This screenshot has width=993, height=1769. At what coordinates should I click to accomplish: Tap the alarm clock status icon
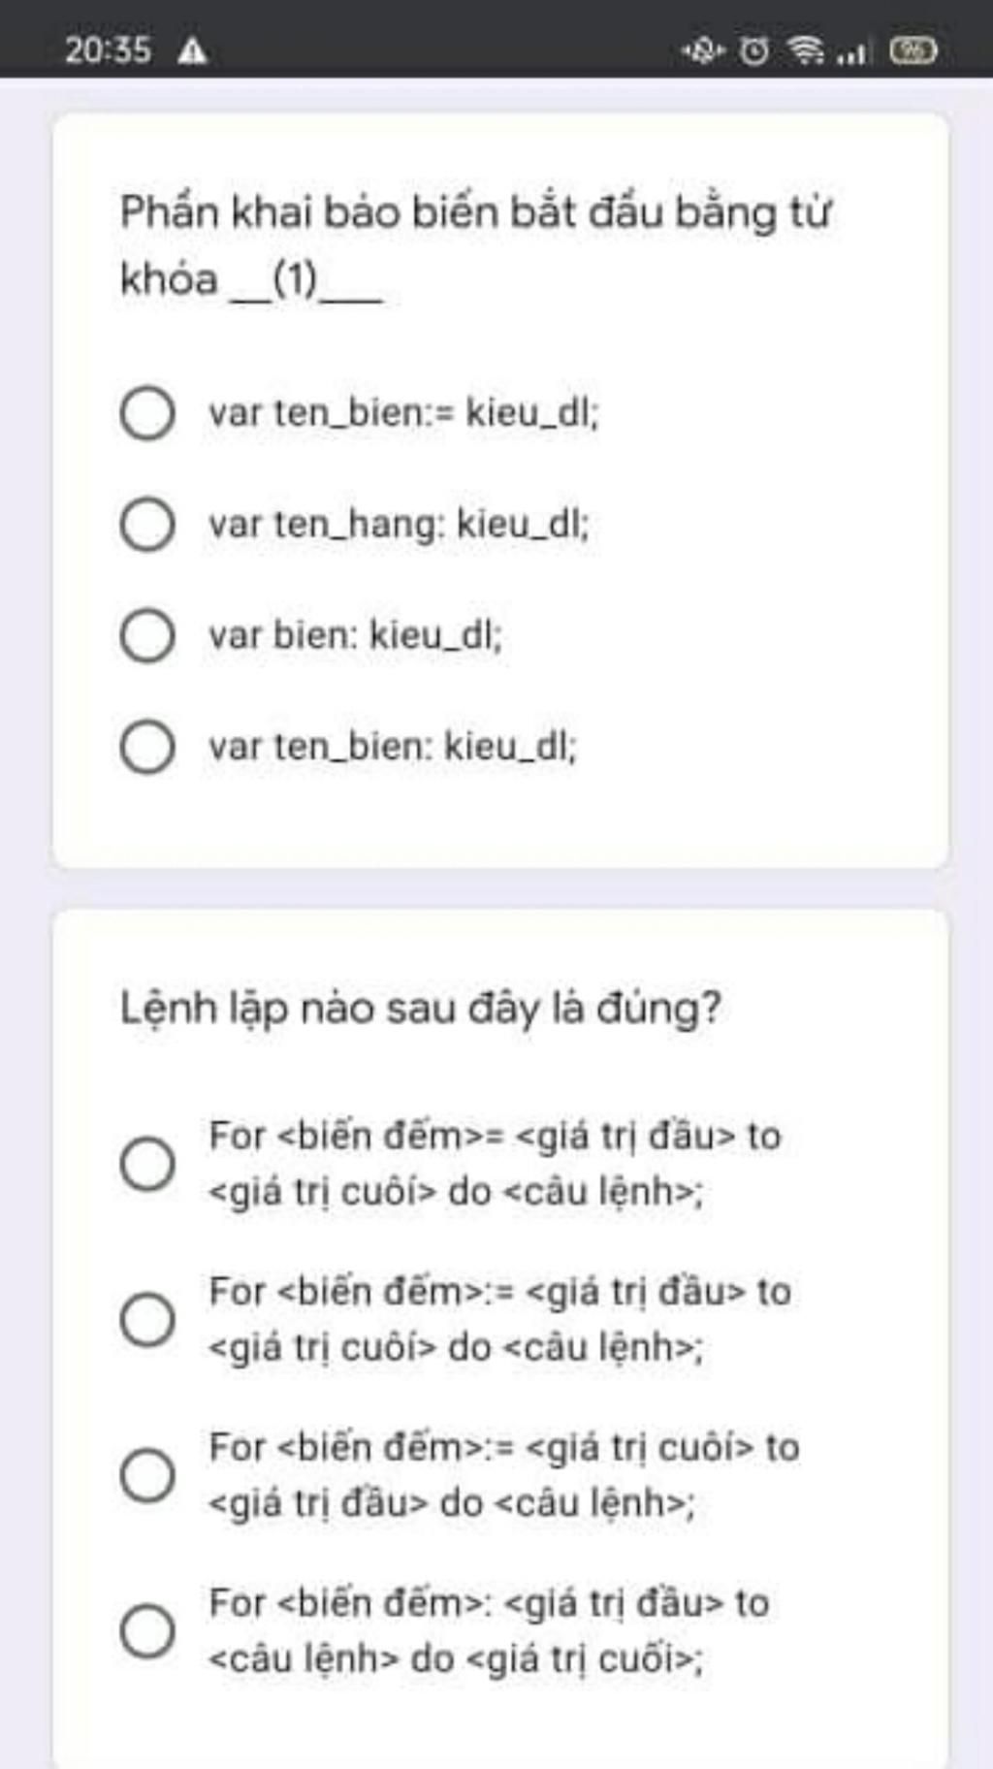click(x=754, y=49)
